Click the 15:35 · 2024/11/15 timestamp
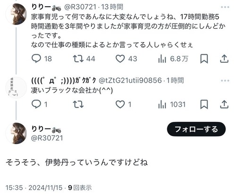Image resolution: width=236 pixels, height=196 pixels. [34, 187]
